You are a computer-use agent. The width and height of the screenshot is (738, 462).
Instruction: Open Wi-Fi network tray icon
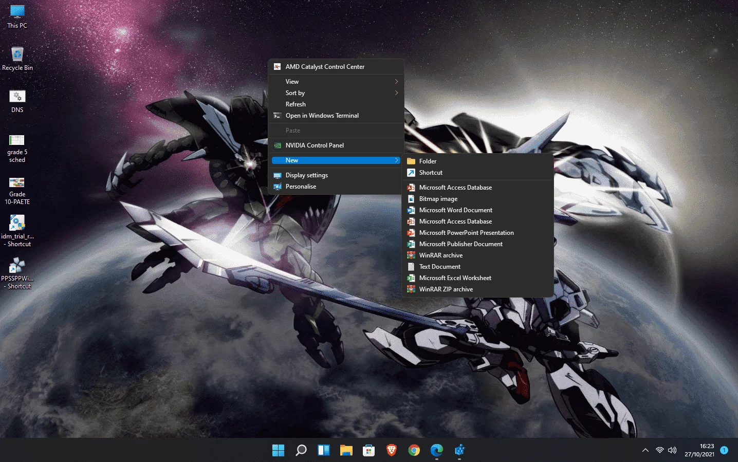[660, 450]
